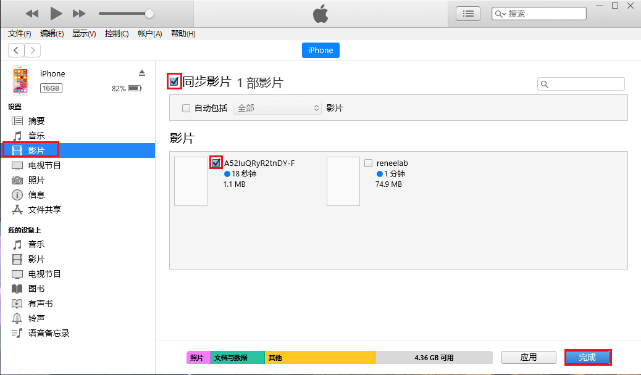Viewport: 641px width, 375px height.
Task: Click the movies panel search field
Action: [581, 84]
